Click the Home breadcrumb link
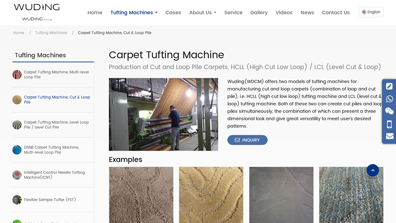 point(19,33)
